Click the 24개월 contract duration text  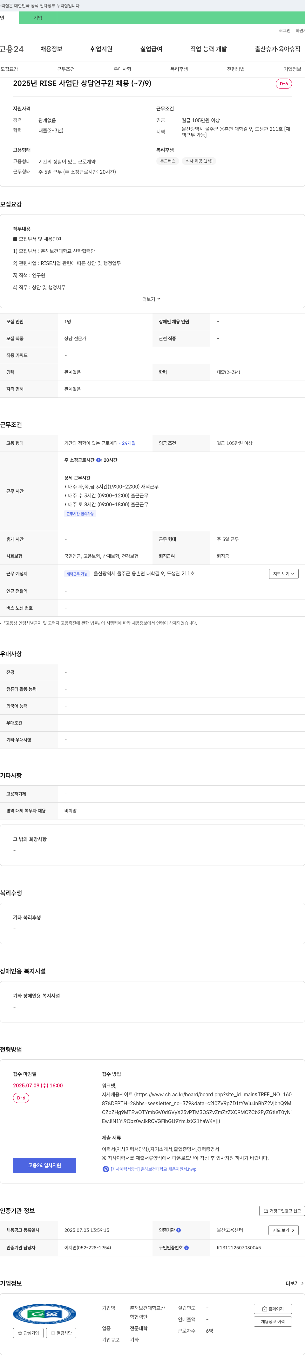(x=129, y=443)
